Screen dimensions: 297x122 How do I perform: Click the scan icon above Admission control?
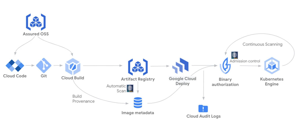(235, 55)
